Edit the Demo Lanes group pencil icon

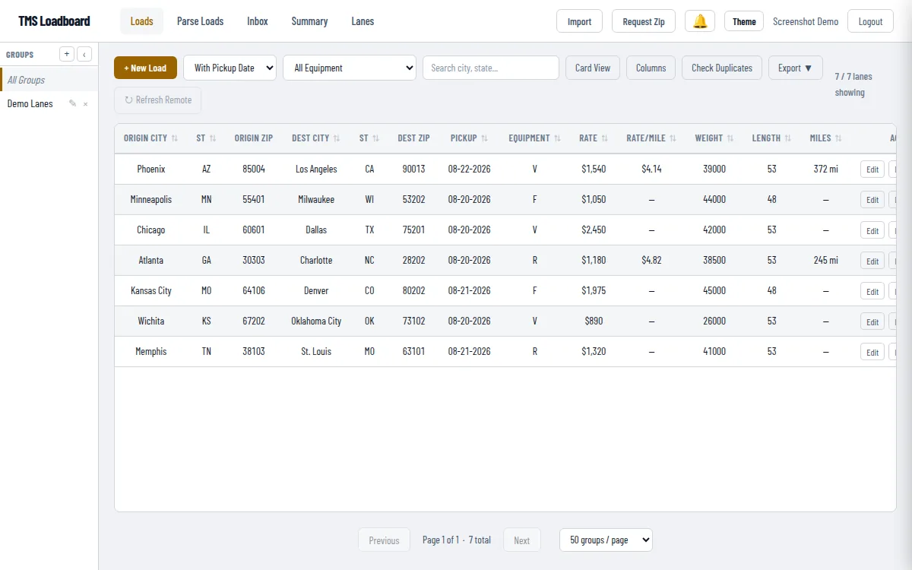73,103
